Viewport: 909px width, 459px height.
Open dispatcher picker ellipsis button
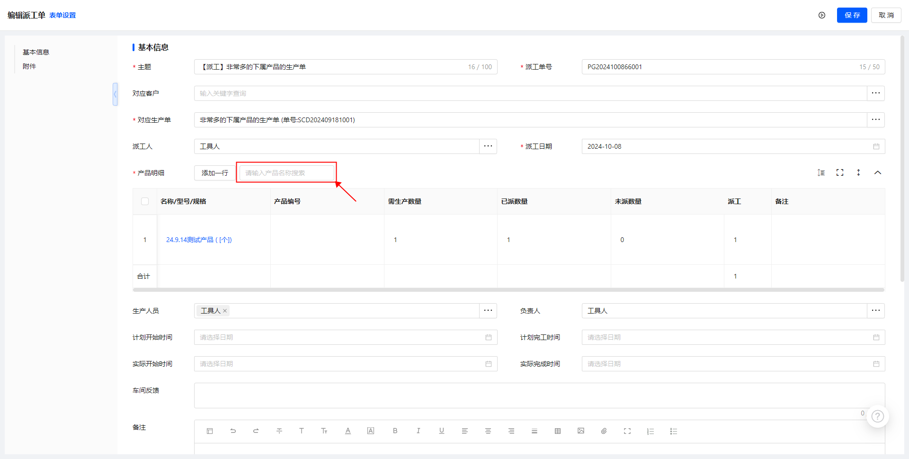pos(488,146)
